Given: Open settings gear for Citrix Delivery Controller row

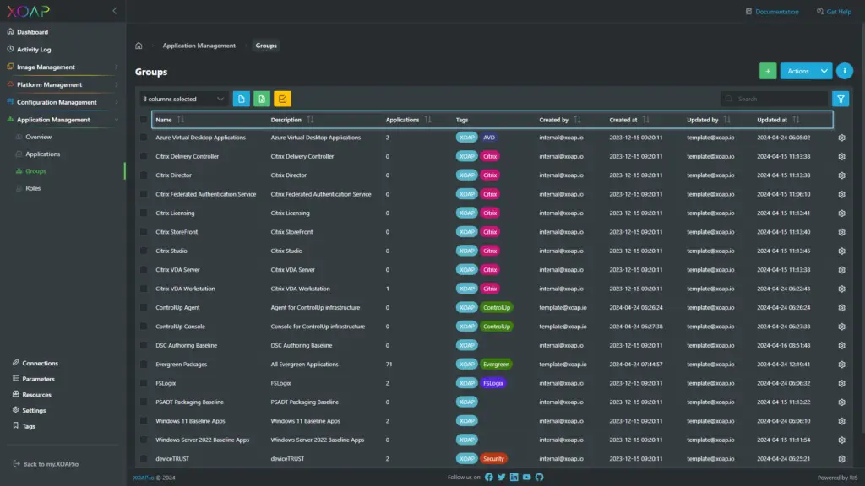Looking at the screenshot, I should [841, 156].
